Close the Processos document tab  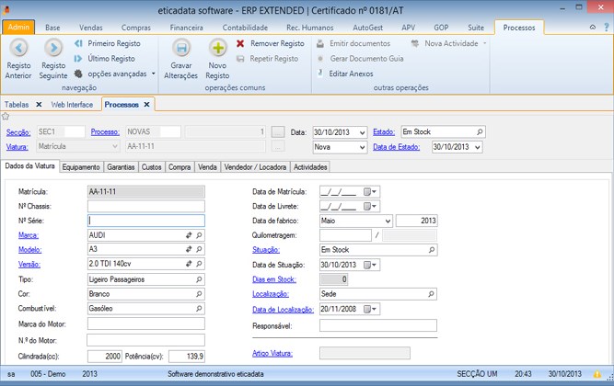[146, 105]
